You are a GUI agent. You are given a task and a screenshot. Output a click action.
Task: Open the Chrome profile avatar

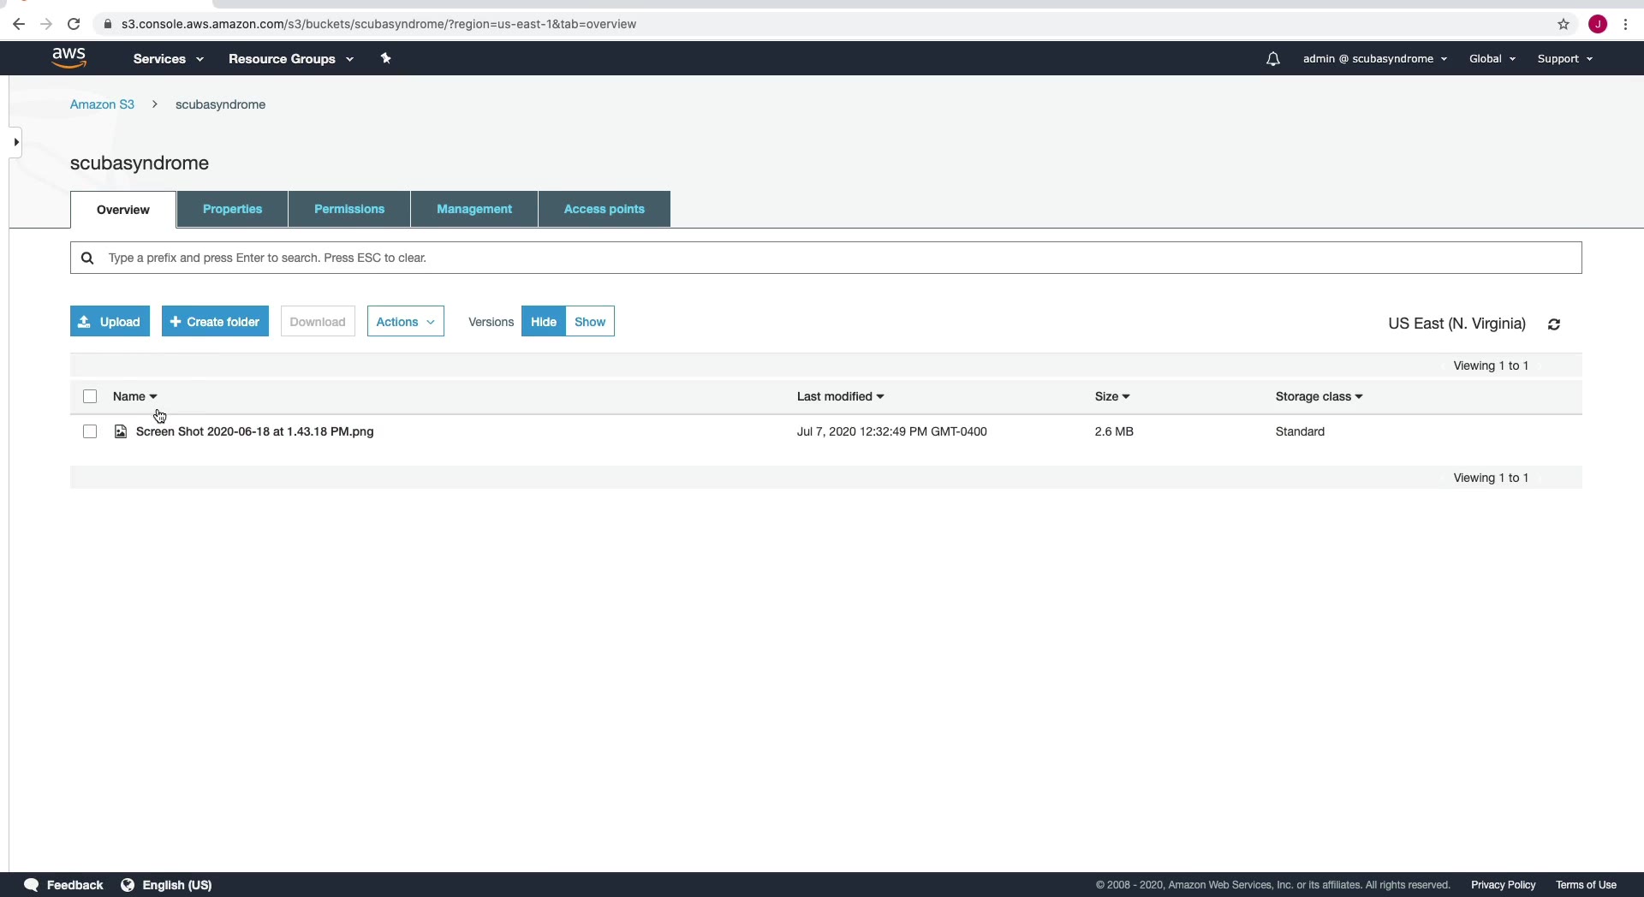pyautogui.click(x=1598, y=24)
